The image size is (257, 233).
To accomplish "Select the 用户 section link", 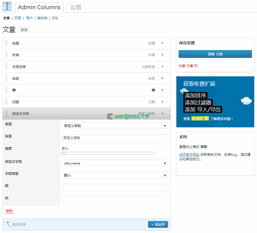I will coord(29,18).
